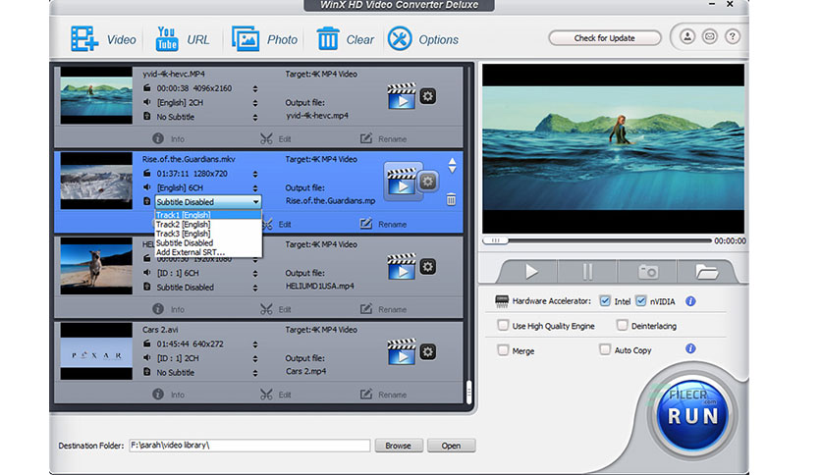Change No Subtitle selector for yvid-4k-hevc

point(255,117)
